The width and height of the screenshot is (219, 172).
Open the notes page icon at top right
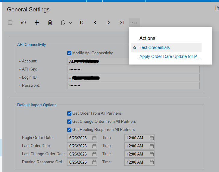click(217, 8)
